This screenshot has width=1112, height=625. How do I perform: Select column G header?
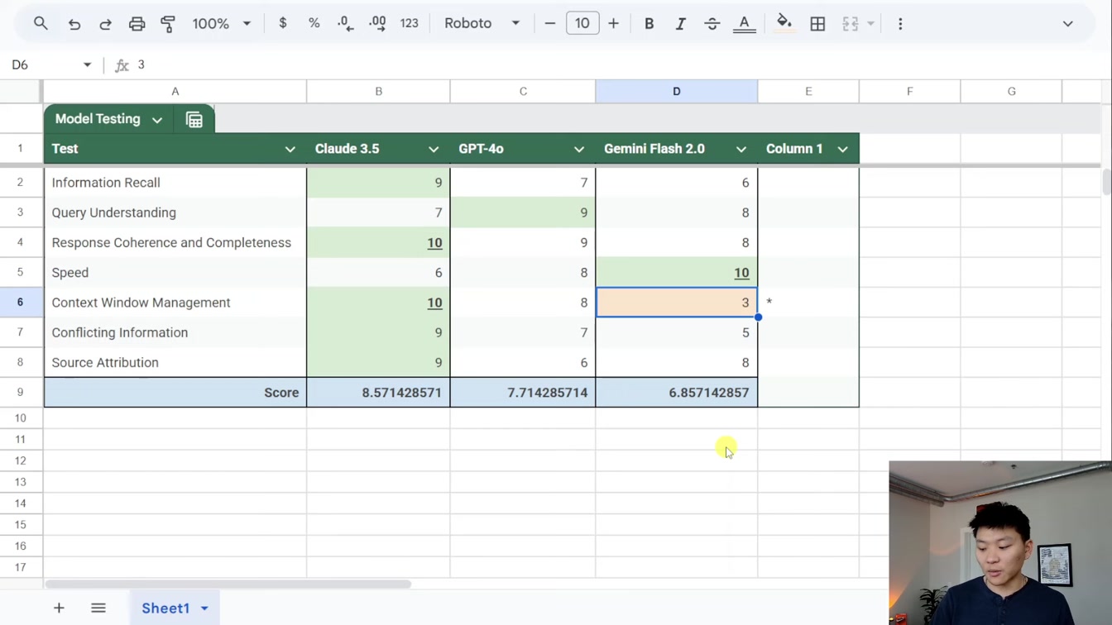click(x=1011, y=91)
